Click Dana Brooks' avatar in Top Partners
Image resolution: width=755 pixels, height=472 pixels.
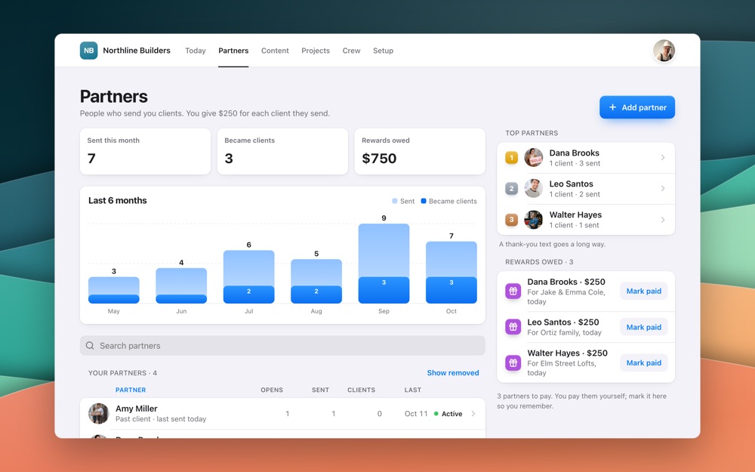point(533,158)
